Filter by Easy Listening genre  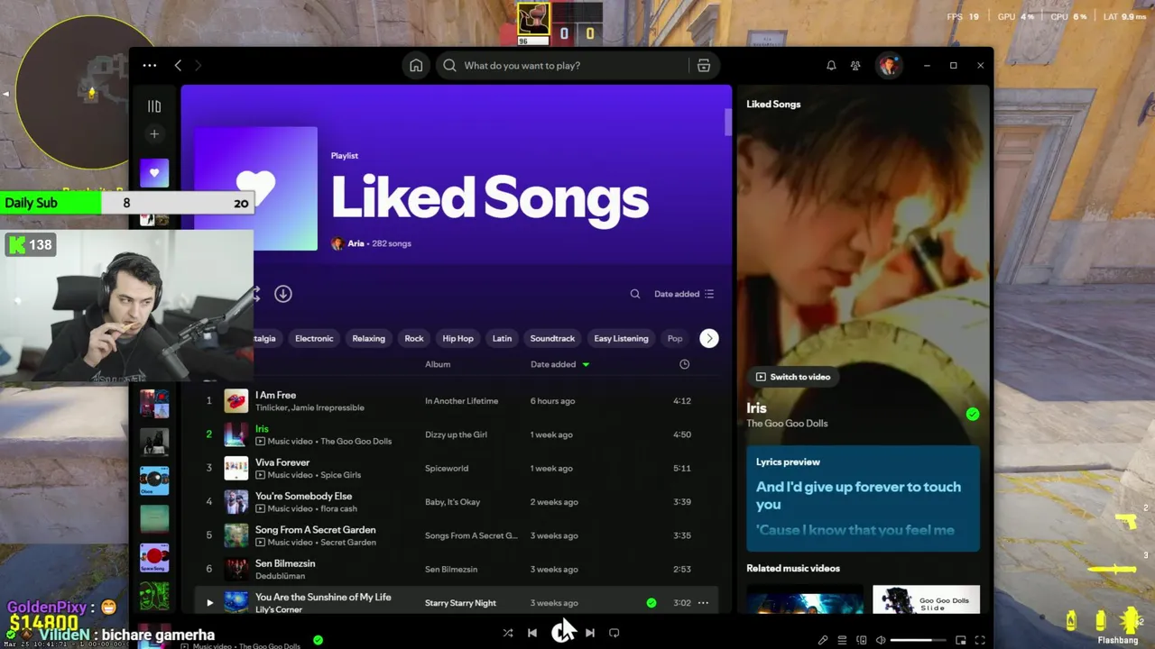pos(621,339)
